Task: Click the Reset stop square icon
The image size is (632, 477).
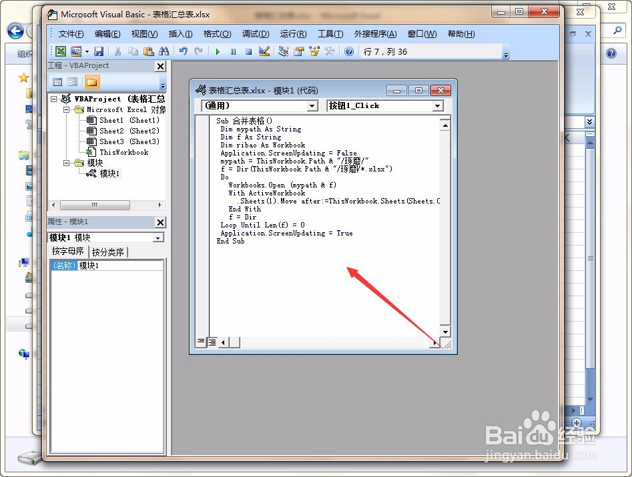Action: pos(249,51)
